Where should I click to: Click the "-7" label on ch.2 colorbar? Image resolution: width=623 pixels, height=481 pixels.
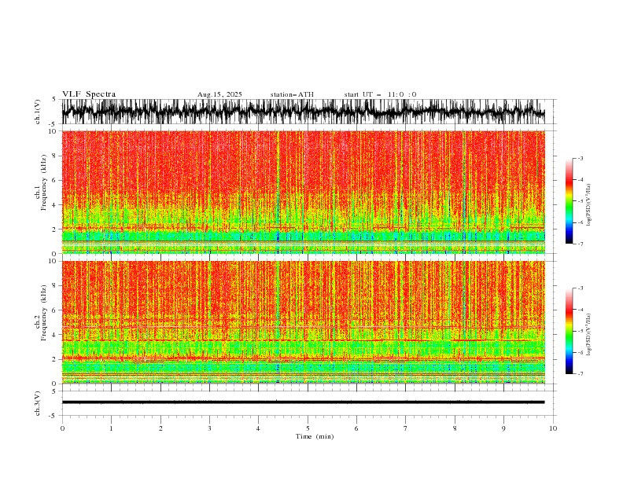pyautogui.click(x=581, y=374)
